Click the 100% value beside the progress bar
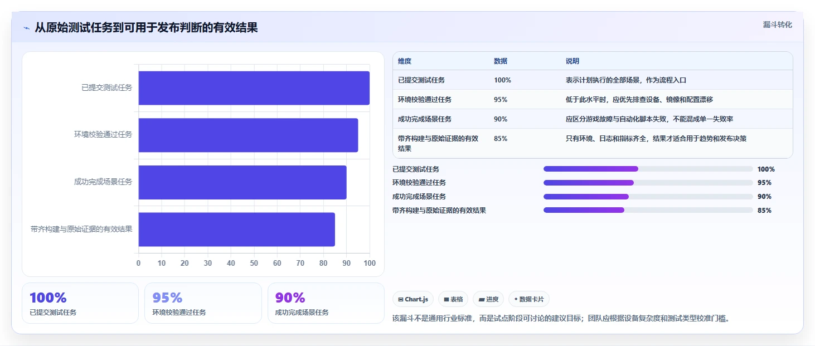Viewport: 815px width, 346px height. pyautogui.click(x=766, y=169)
